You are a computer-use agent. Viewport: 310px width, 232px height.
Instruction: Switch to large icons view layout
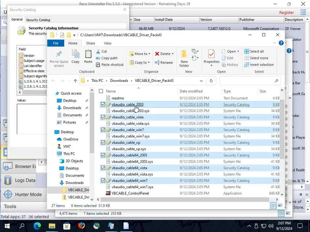point(280,205)
